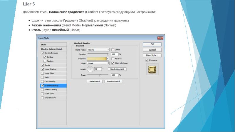Click the gold gradient swatch bar

pyautogui.click(x=97, y=59)
